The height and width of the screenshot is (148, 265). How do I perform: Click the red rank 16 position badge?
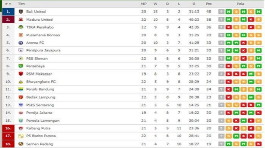click(8, 128)
